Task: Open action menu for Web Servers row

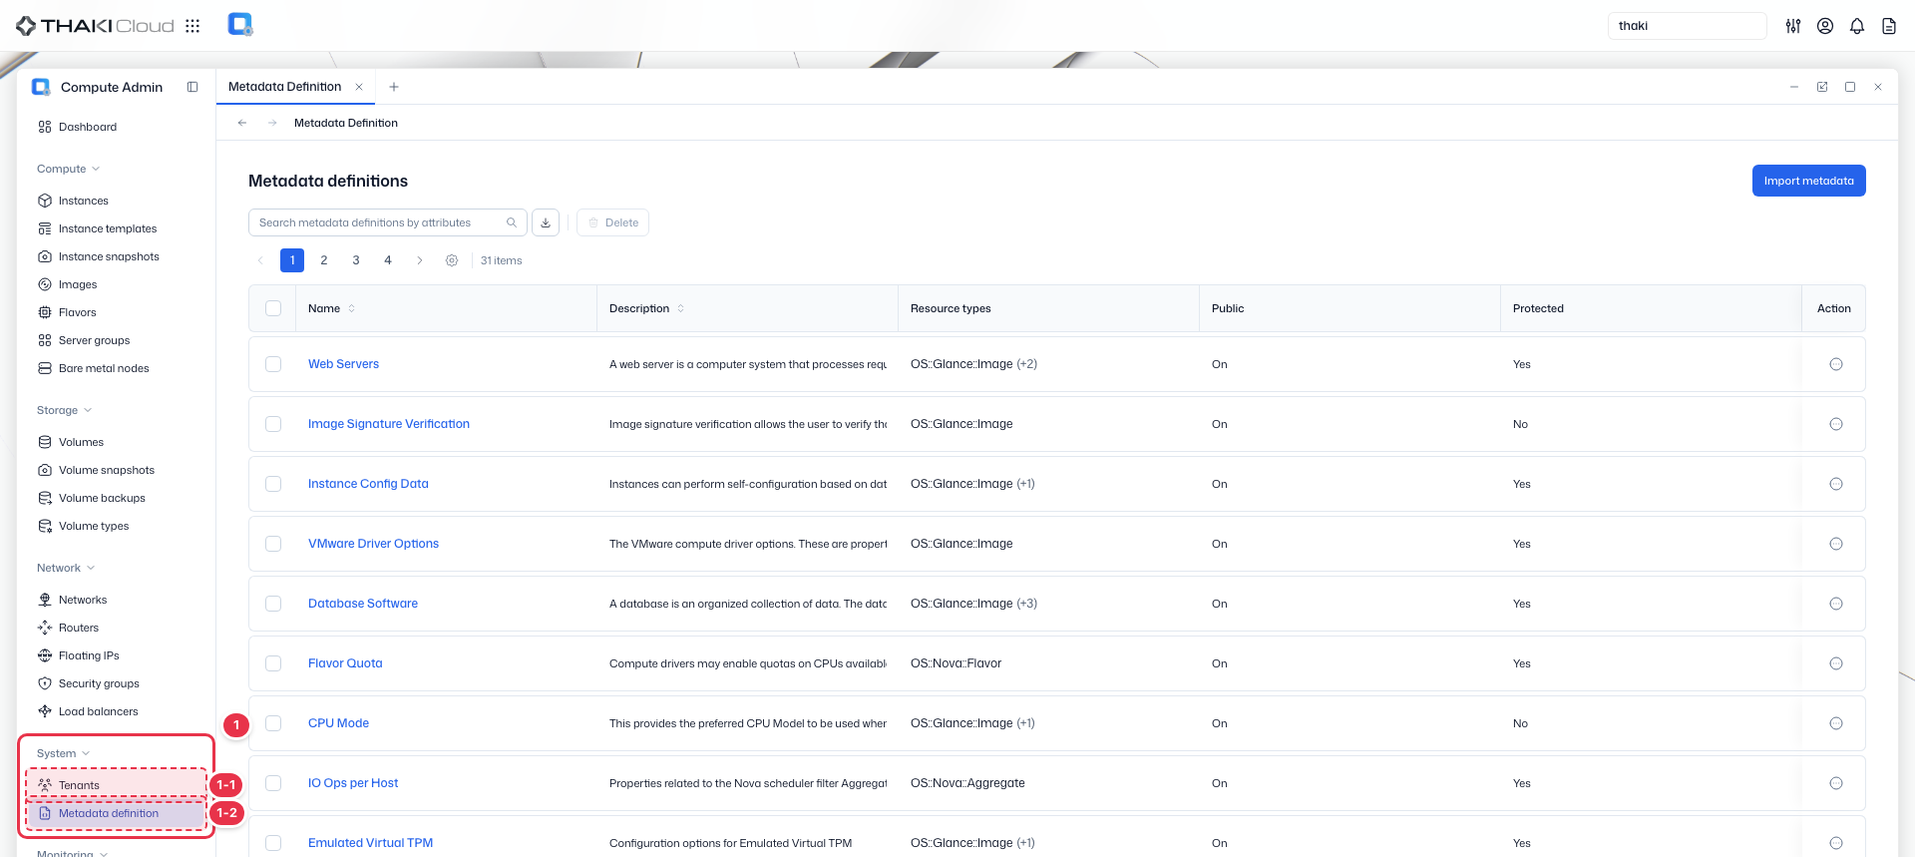Action: pos(1836,364)
